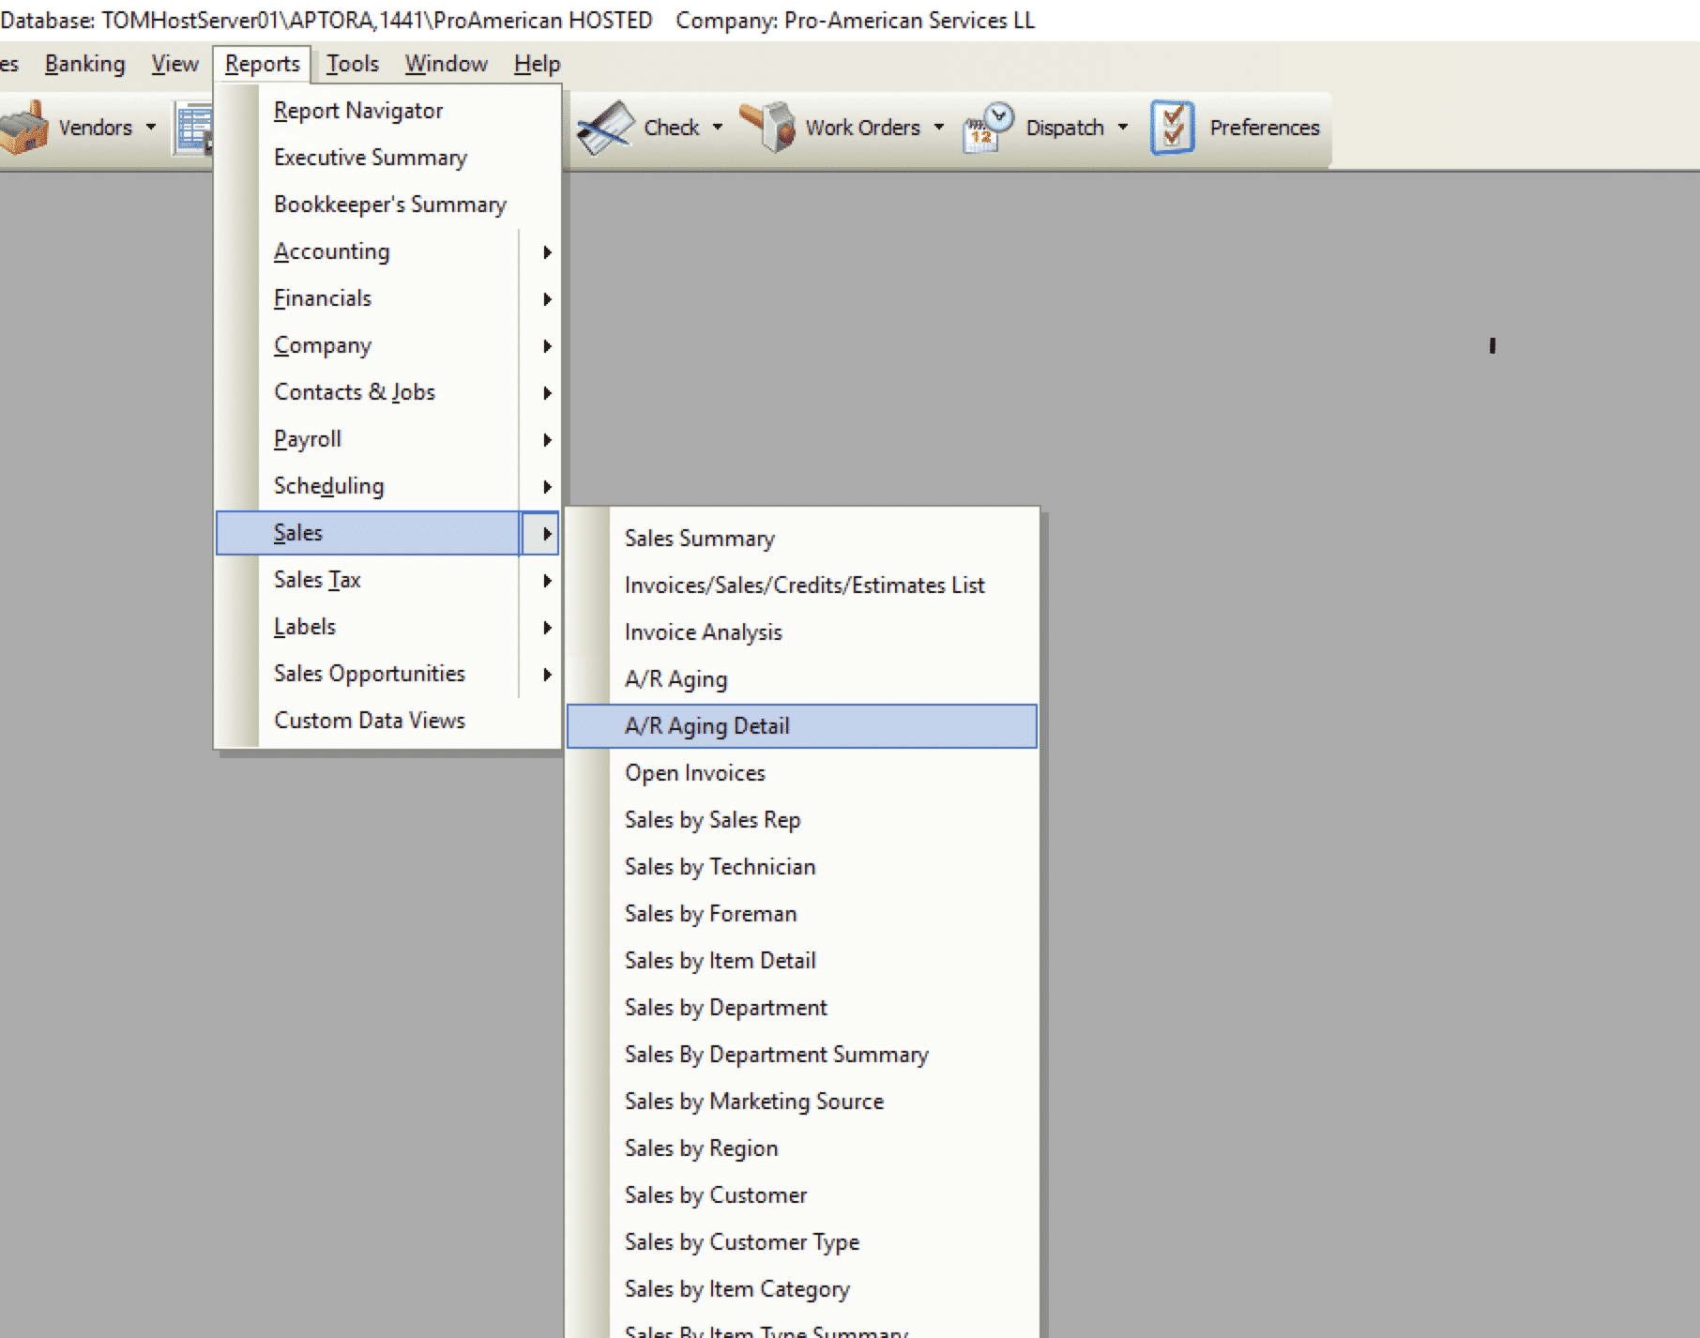Viewport: 1700px width, 1338px height.
Task: Open the Work Orders toolbar icon
Action: click(767, 128)
